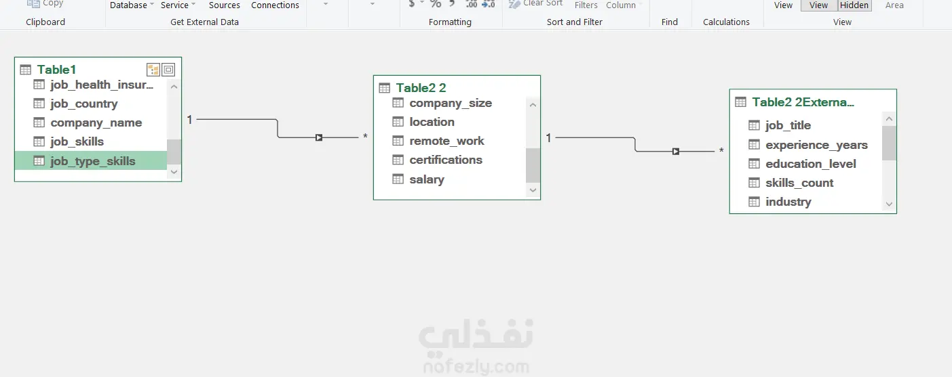Click the Table1 scrollbar thumb
The image size is (952, 377).
(174, 152)
